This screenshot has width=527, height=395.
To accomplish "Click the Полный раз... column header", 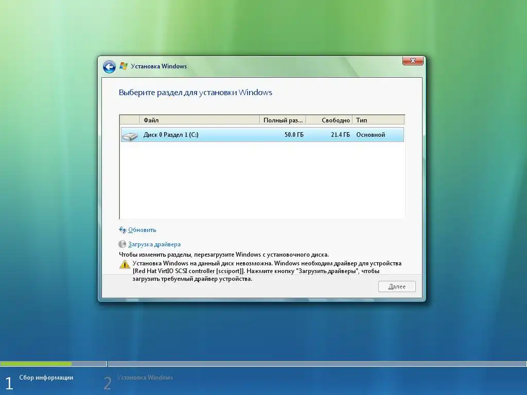I will (x=283, y=120).
